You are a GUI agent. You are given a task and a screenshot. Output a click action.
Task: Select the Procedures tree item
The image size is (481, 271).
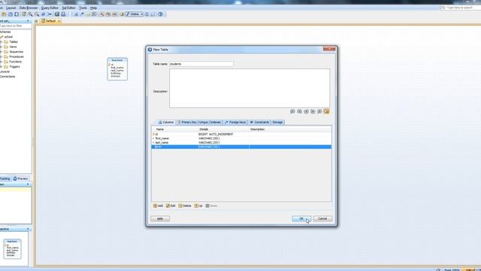coord(17,56)
